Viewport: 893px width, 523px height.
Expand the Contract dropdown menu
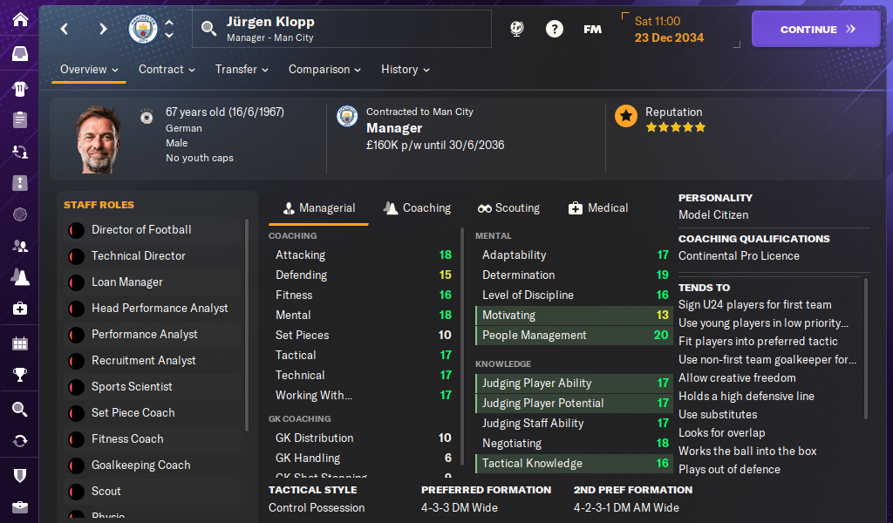coord(167,70)
